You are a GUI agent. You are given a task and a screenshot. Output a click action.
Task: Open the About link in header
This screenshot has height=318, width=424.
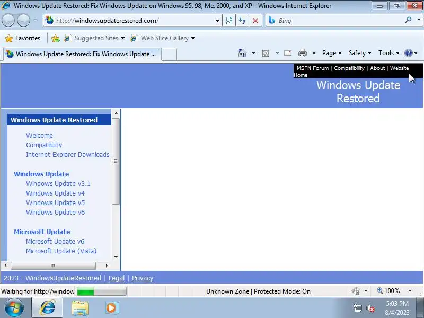(377, 68)
